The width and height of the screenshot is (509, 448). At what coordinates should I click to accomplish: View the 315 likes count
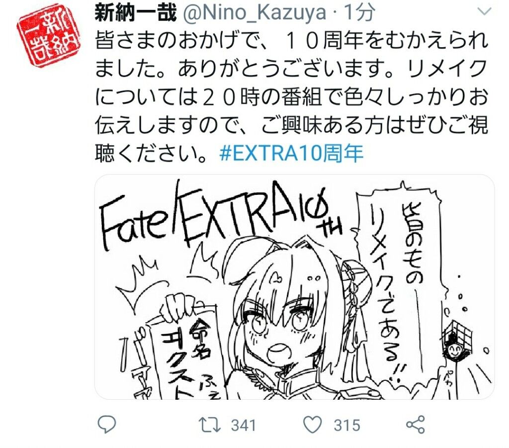(x=347, y=425)
